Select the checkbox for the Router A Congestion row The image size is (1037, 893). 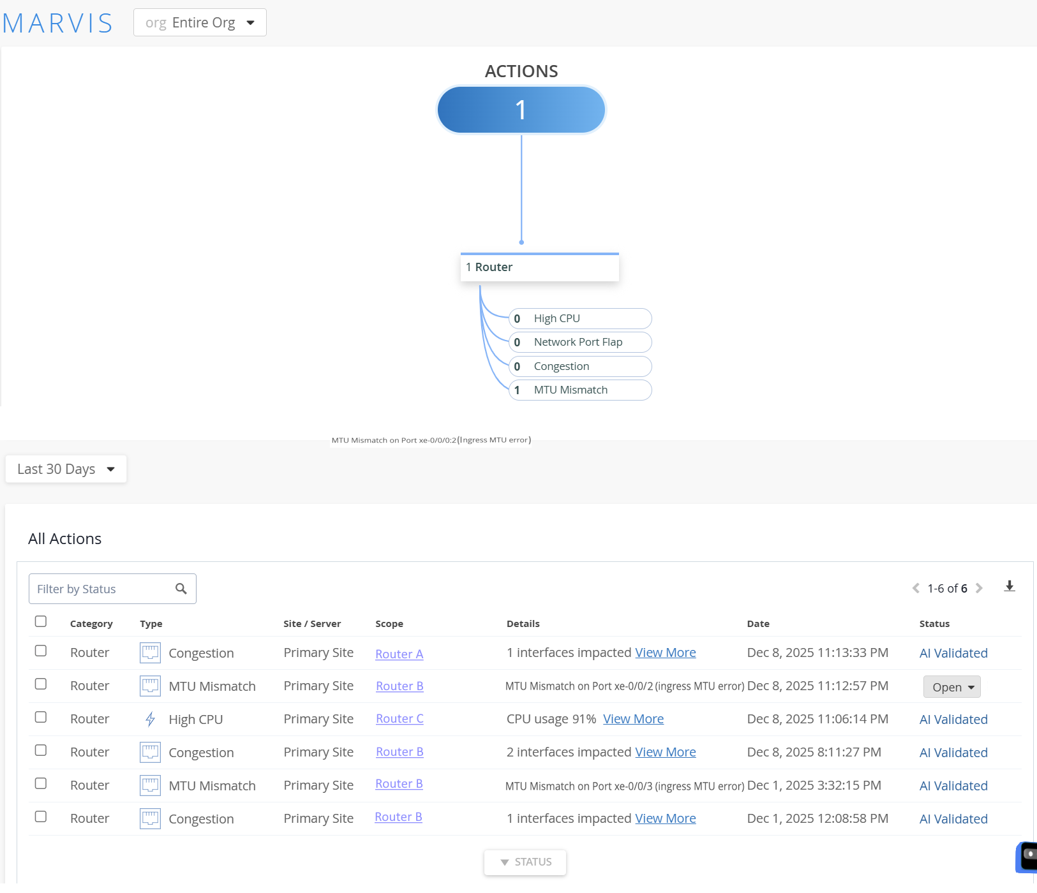41,651
